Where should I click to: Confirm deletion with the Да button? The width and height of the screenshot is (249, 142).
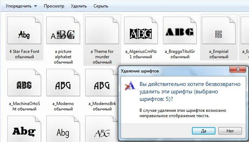pos(204,131)
